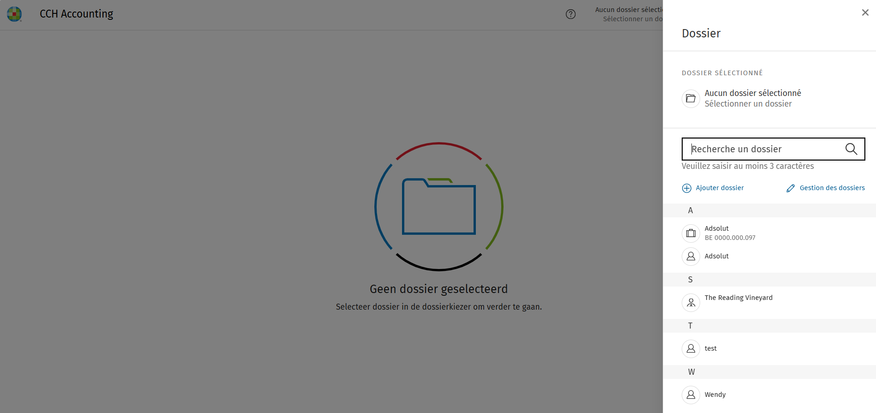876x413 pixels.
Task: Select the Adsolut dossier without a BE number
Action: pos(769,256)
